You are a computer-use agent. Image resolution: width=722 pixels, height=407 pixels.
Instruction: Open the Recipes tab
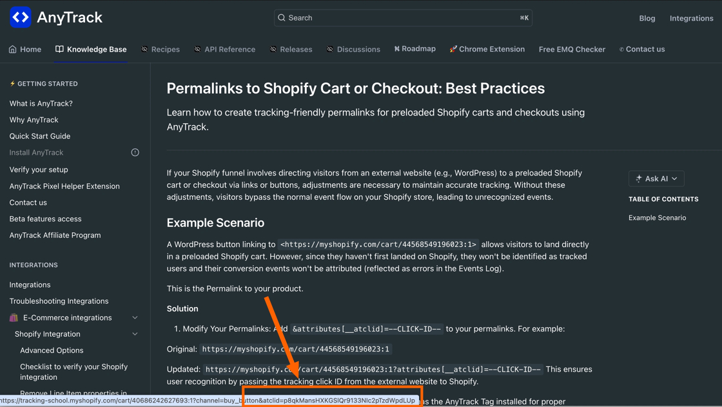[x=161, y=49]
